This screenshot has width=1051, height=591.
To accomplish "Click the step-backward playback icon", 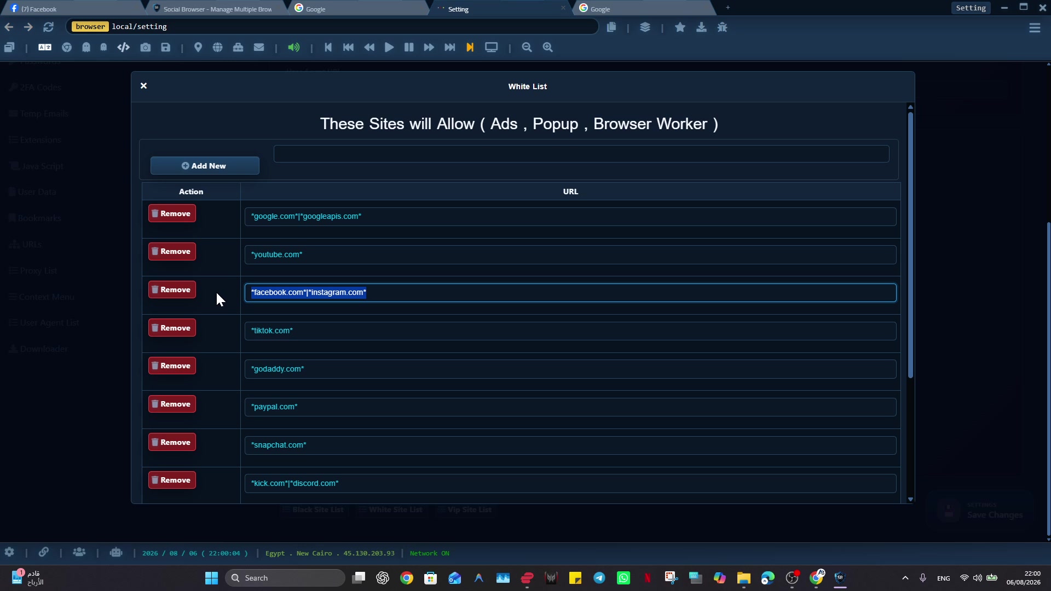I will point(348,48).
